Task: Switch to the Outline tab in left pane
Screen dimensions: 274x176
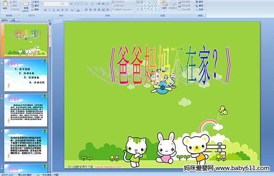Action: click(x=13, y=20)
